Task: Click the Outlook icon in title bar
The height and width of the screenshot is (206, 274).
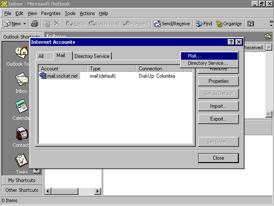Action: (x=4, y=4)
